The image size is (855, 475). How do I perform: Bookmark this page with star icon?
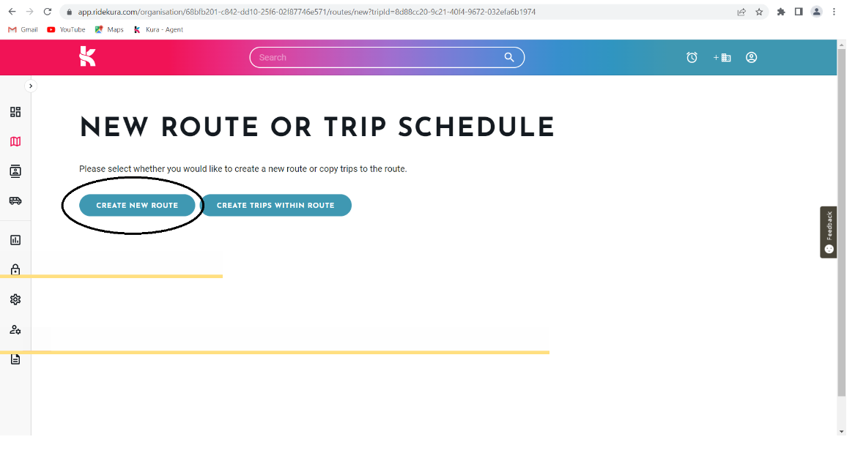pos(759,12)
